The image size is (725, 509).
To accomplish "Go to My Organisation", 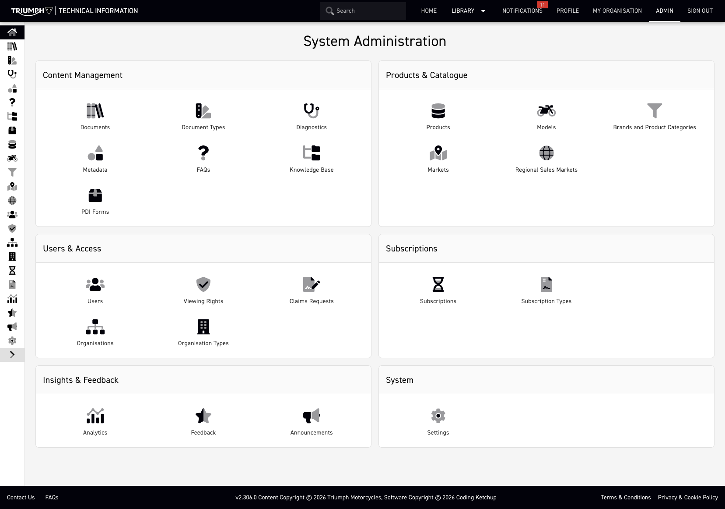I will pyautogui.click(x=617, y=11).
